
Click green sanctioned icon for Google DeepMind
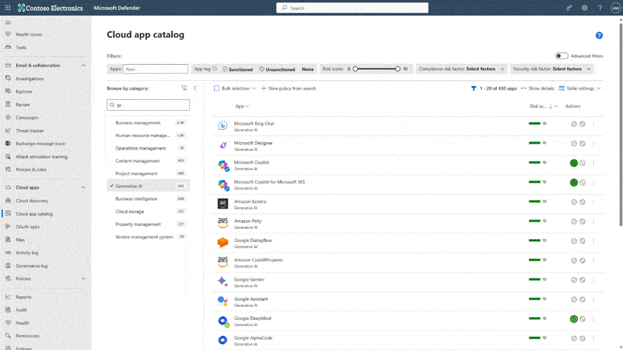574,319
